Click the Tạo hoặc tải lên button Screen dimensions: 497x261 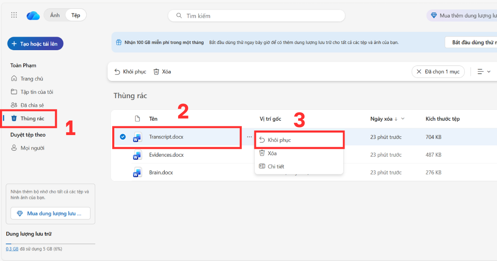pyautogui.click(x=35, y=43)
